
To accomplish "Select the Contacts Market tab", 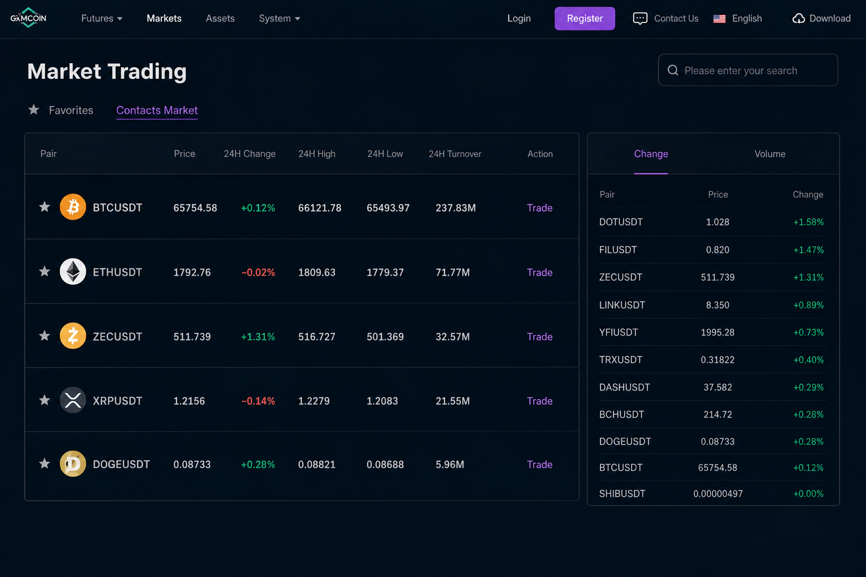I will 157,110.
